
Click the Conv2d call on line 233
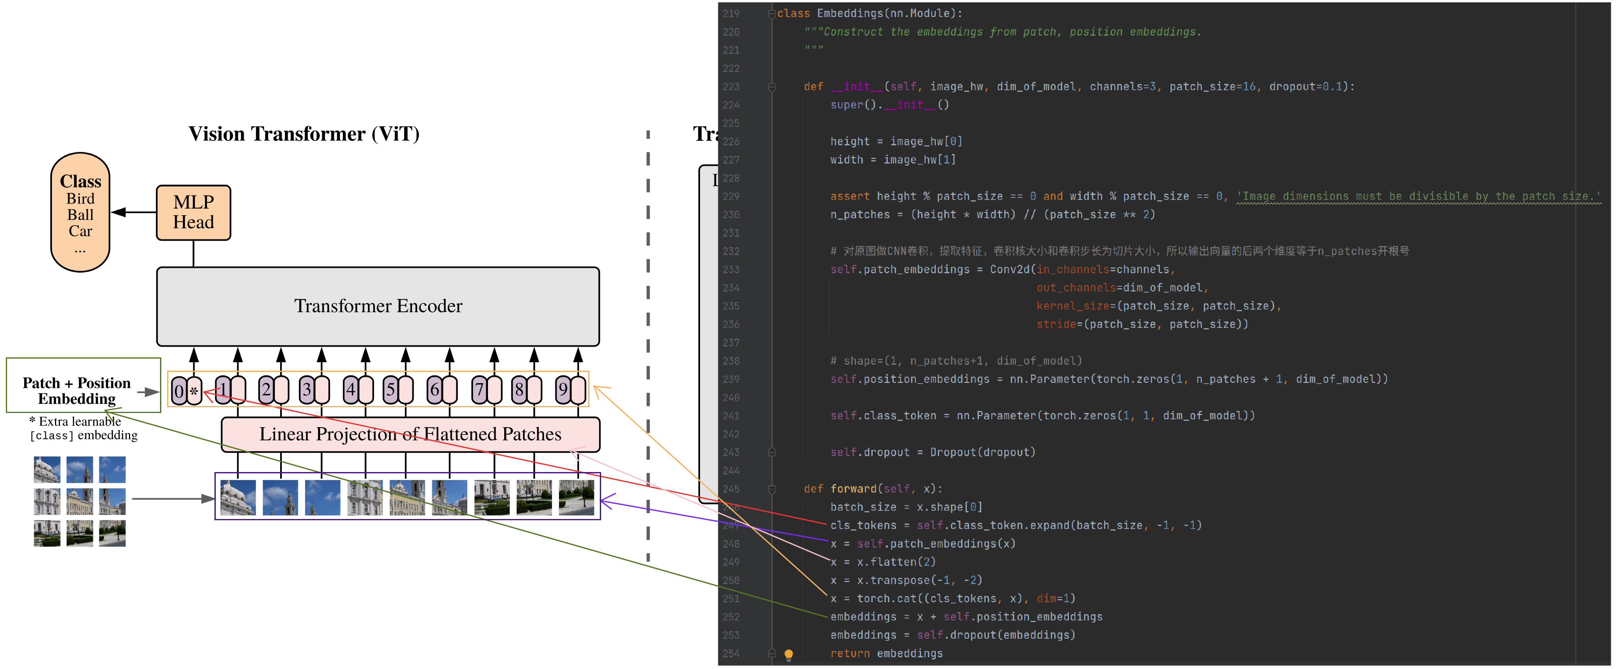pyautogui.click(x=1009, y=269)
